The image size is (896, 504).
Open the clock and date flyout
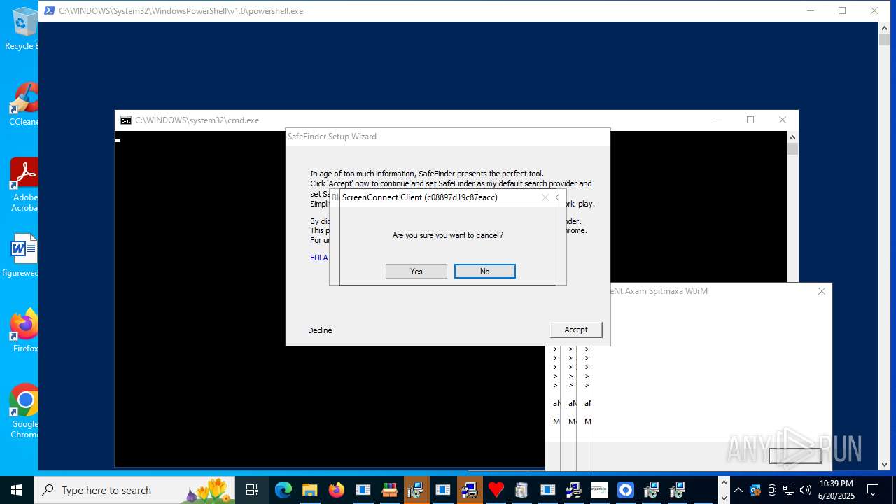[x=836, y=490]
